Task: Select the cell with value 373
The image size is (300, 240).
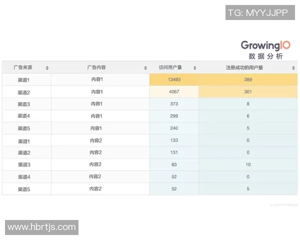Action: coord(174,104)
